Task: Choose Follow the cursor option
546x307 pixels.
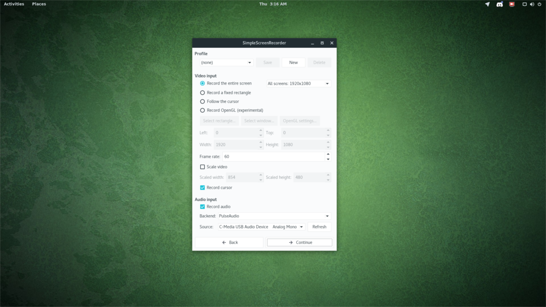Action: (219, 101)
